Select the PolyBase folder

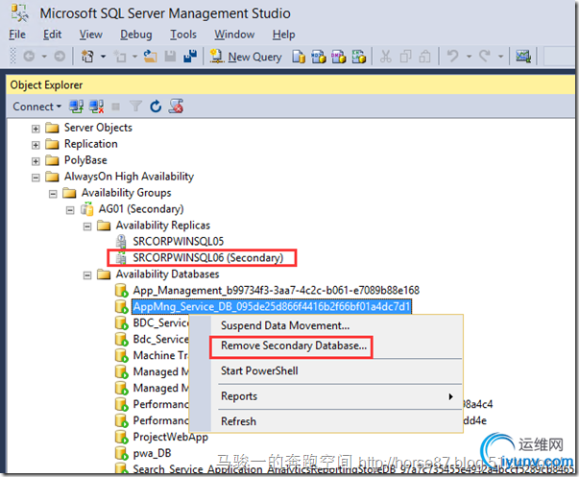[x=85, y=160]
